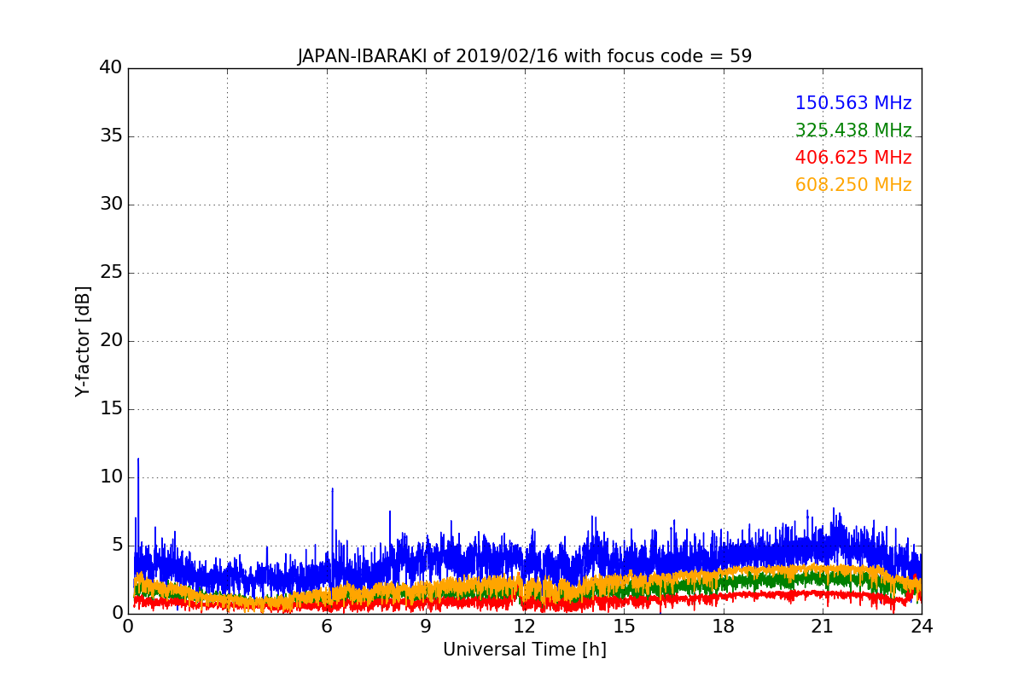Click the y-axis tick label 25
The image size is (1024, 682).
110,272
